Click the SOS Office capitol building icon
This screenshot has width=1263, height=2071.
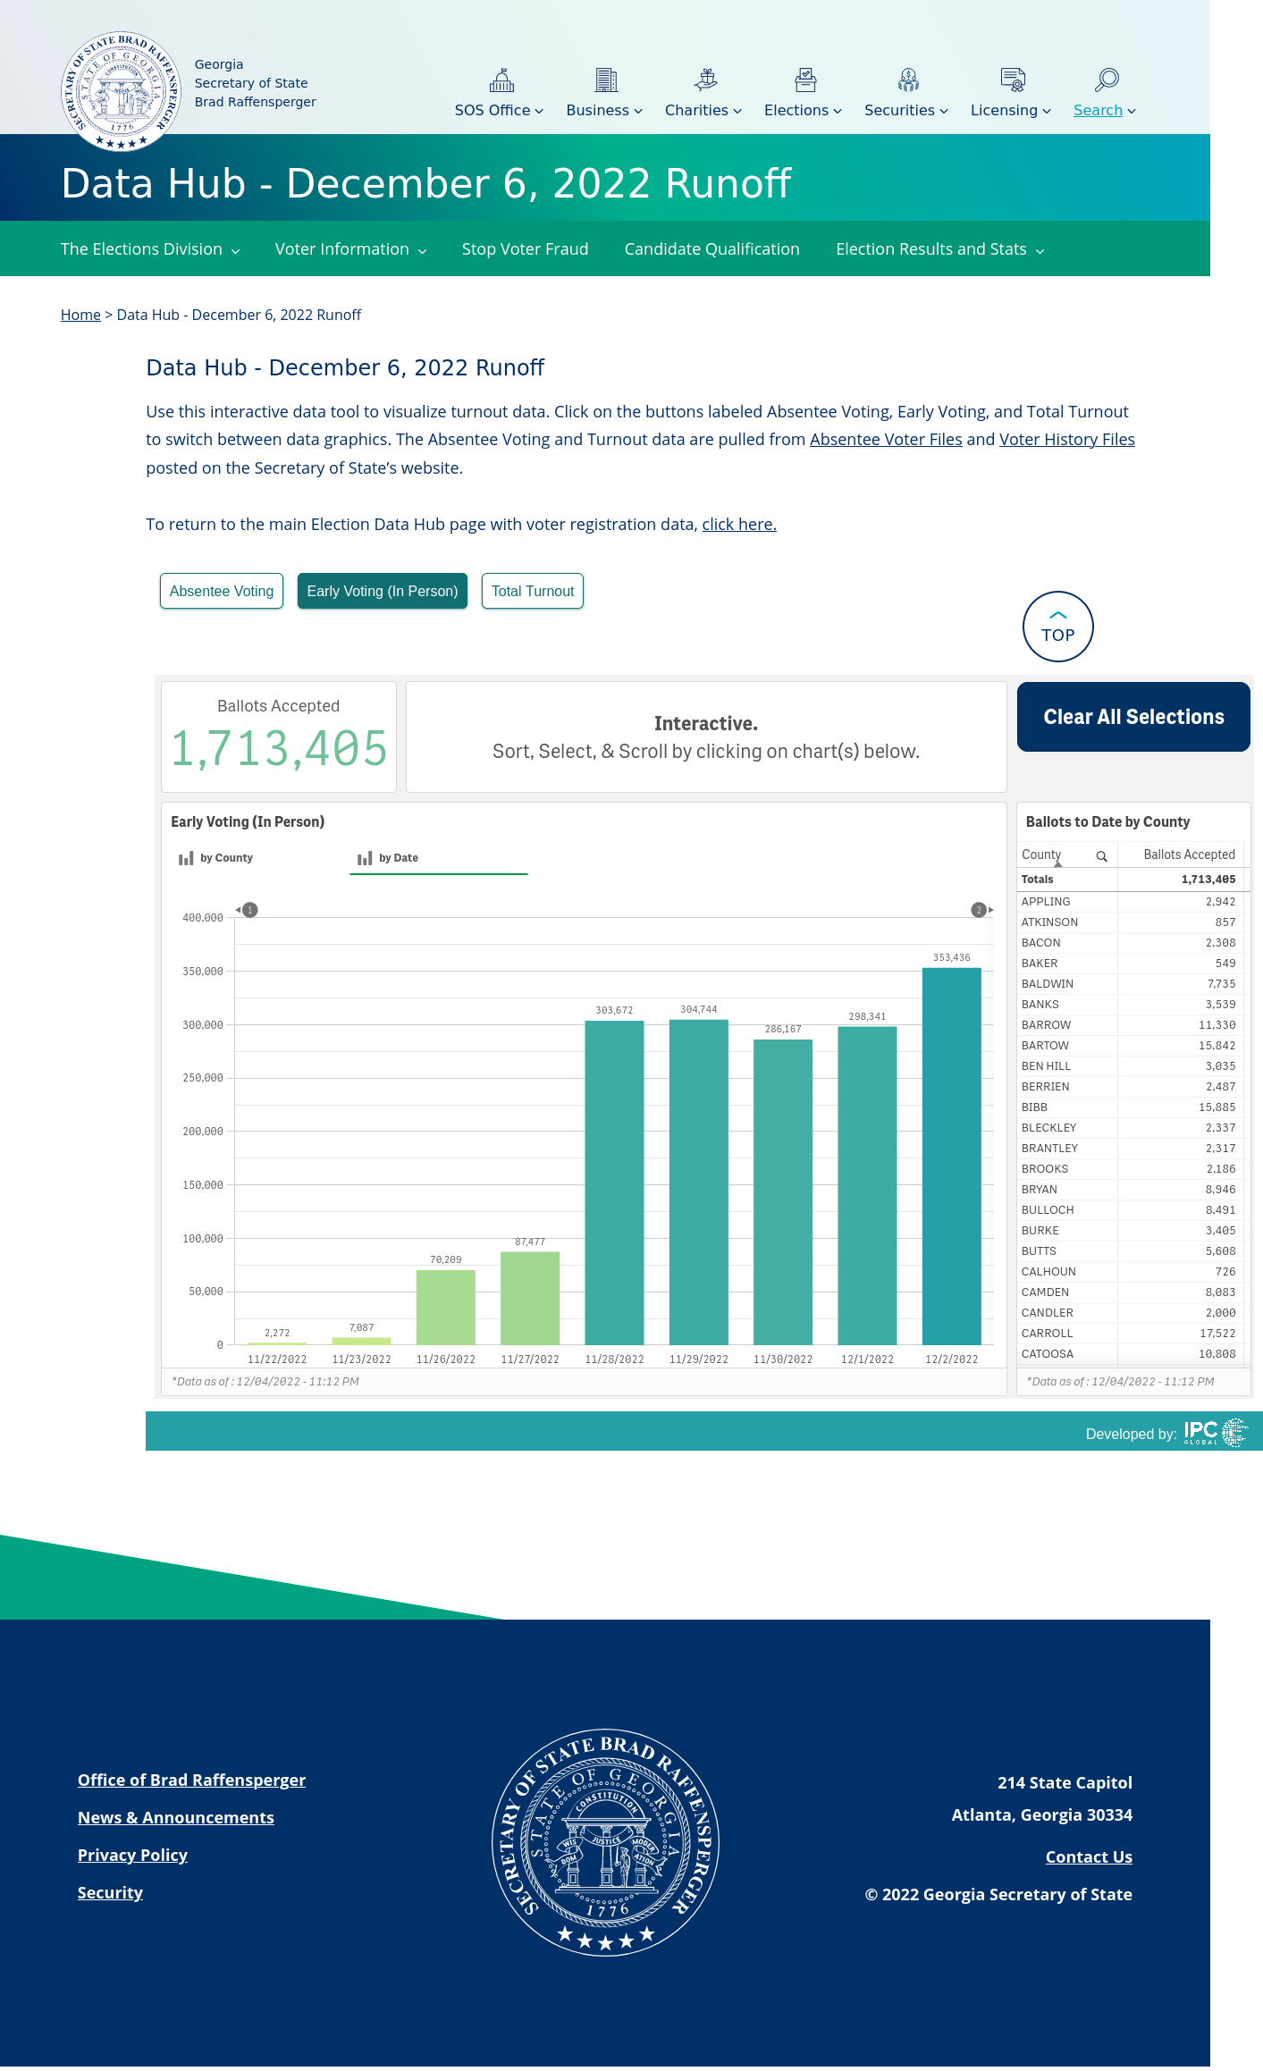501,80
